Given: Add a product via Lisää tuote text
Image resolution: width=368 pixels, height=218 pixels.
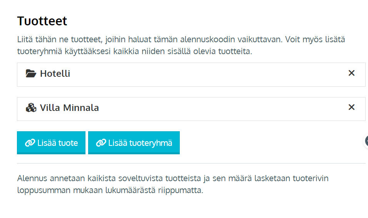Looking at the screenshot, I should pyautogui.click(x=57, y=143).
